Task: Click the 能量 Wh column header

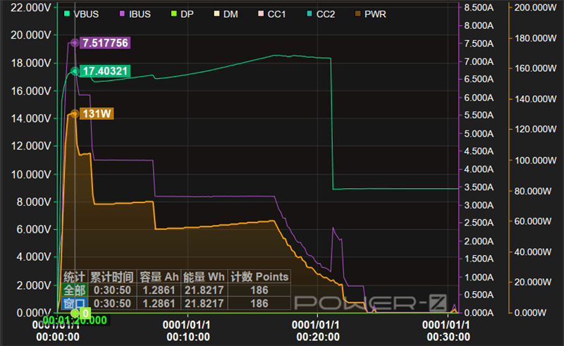Action: (x=204, y=277)
